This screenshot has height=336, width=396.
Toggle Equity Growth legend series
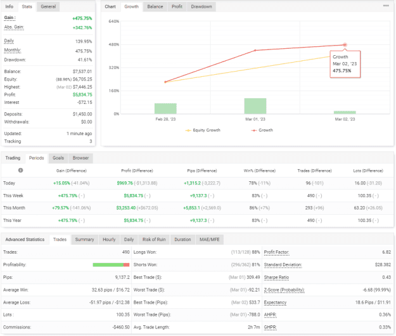pyautogui.click(x=203, y=130)
